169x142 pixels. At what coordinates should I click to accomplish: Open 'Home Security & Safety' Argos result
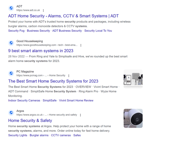click(x=30, y=121)
